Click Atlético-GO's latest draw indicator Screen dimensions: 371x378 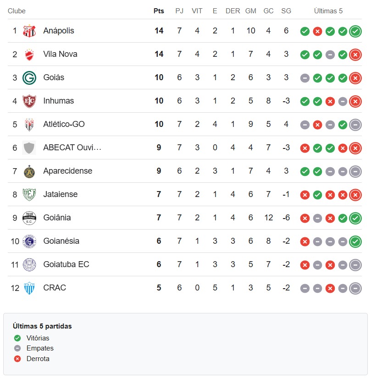click(355, 125)
